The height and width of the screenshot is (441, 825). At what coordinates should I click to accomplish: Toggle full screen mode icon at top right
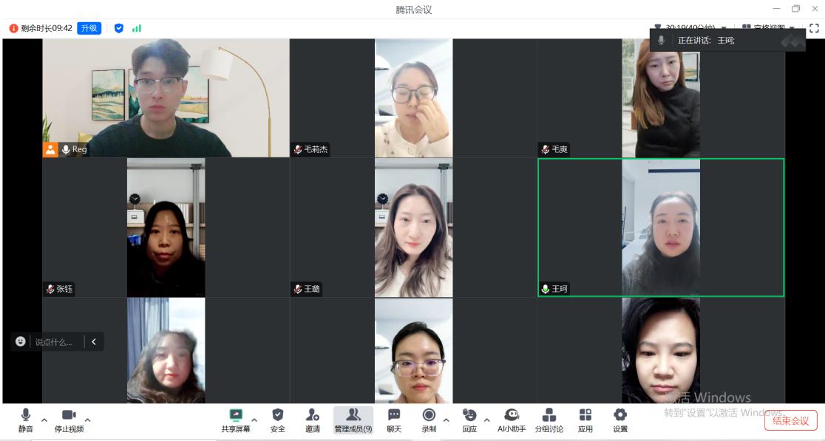(x=814, y=28)
